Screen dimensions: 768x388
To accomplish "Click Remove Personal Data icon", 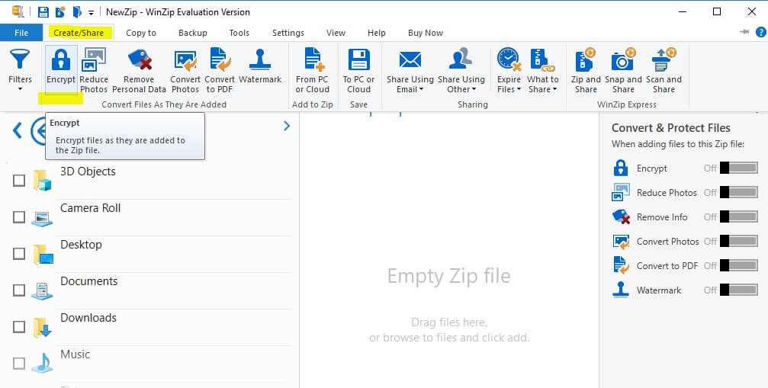I will point(139,59).
